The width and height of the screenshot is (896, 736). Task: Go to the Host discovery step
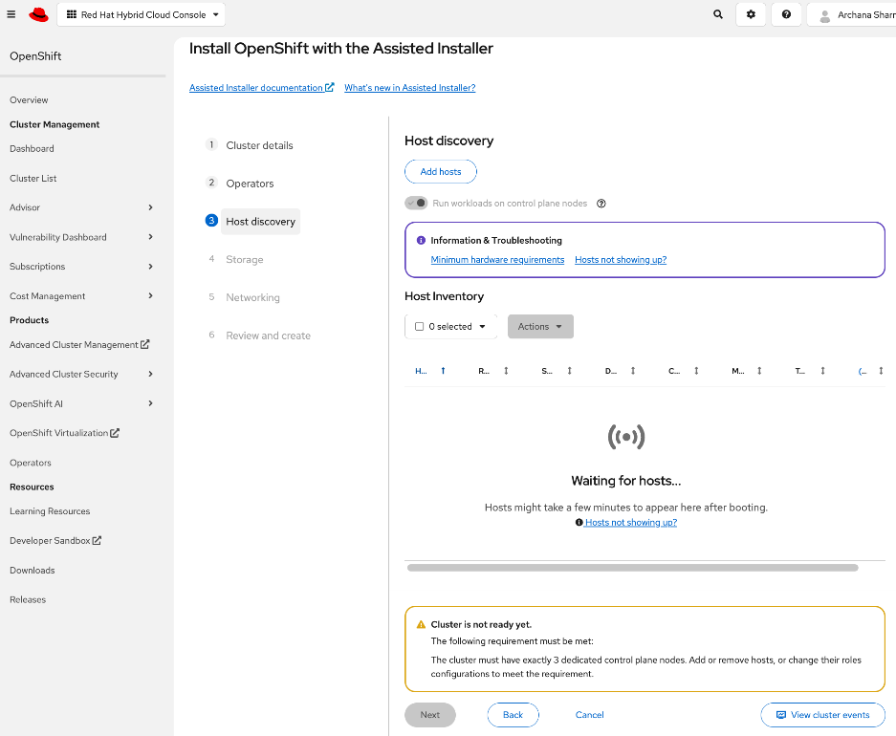260,221
